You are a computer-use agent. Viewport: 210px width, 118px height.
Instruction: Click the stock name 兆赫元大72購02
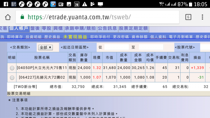point(50,78)
